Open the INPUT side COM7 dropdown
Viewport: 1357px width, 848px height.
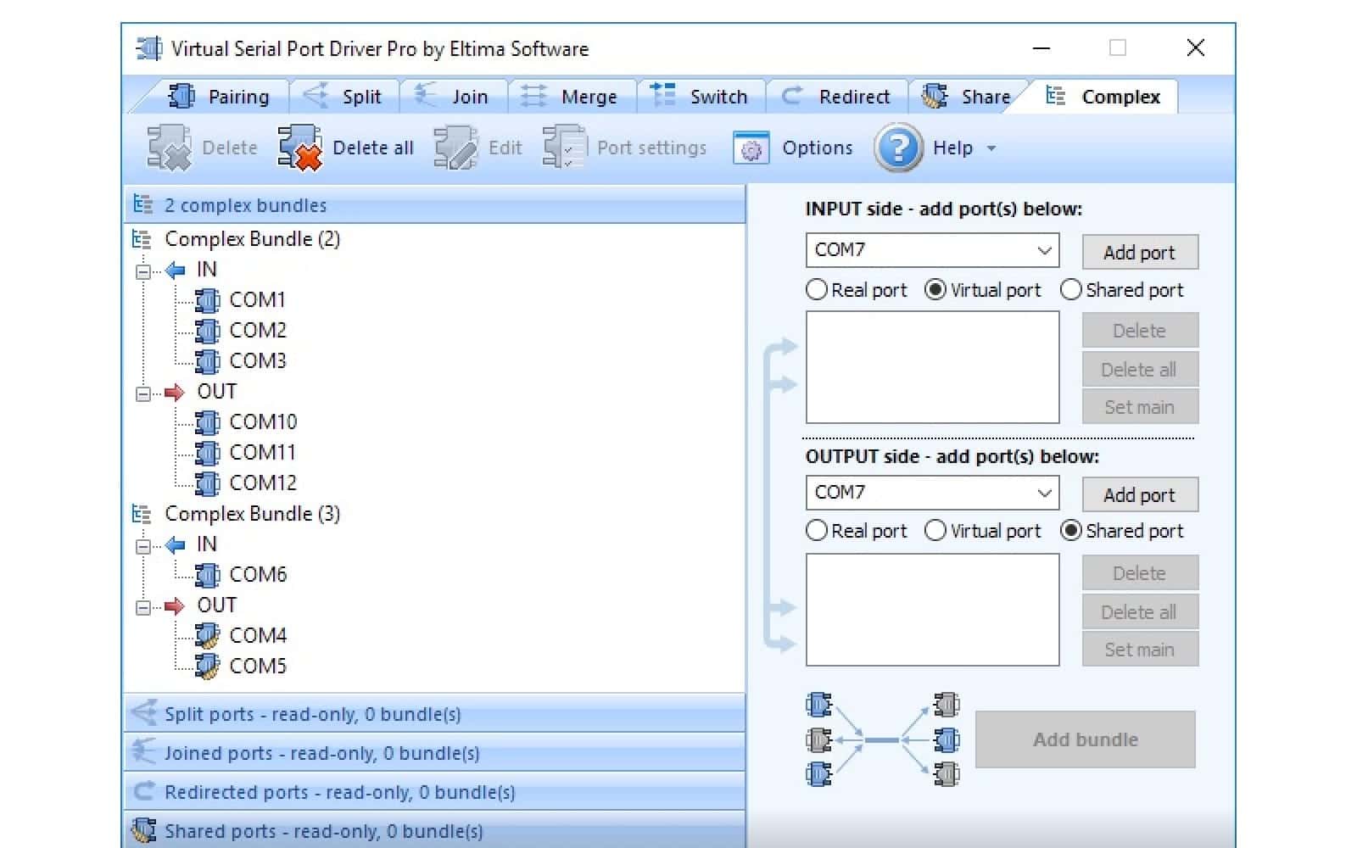1044,250
